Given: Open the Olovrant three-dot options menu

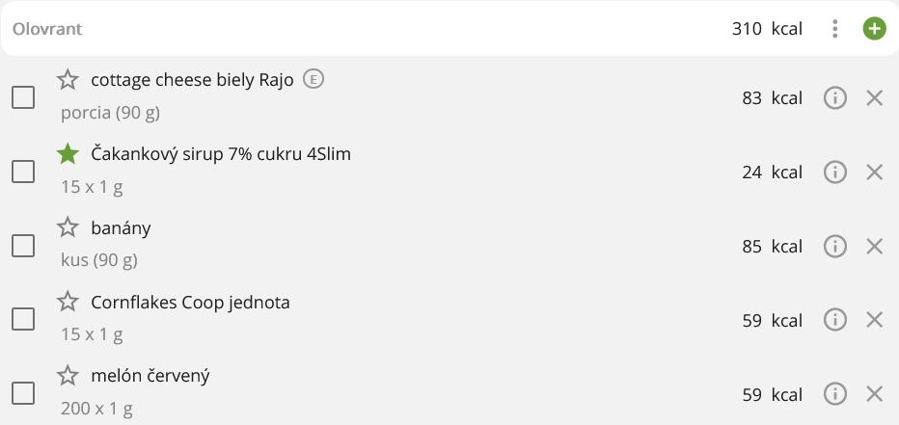Looking at the screenshot, I should (835, 29).
